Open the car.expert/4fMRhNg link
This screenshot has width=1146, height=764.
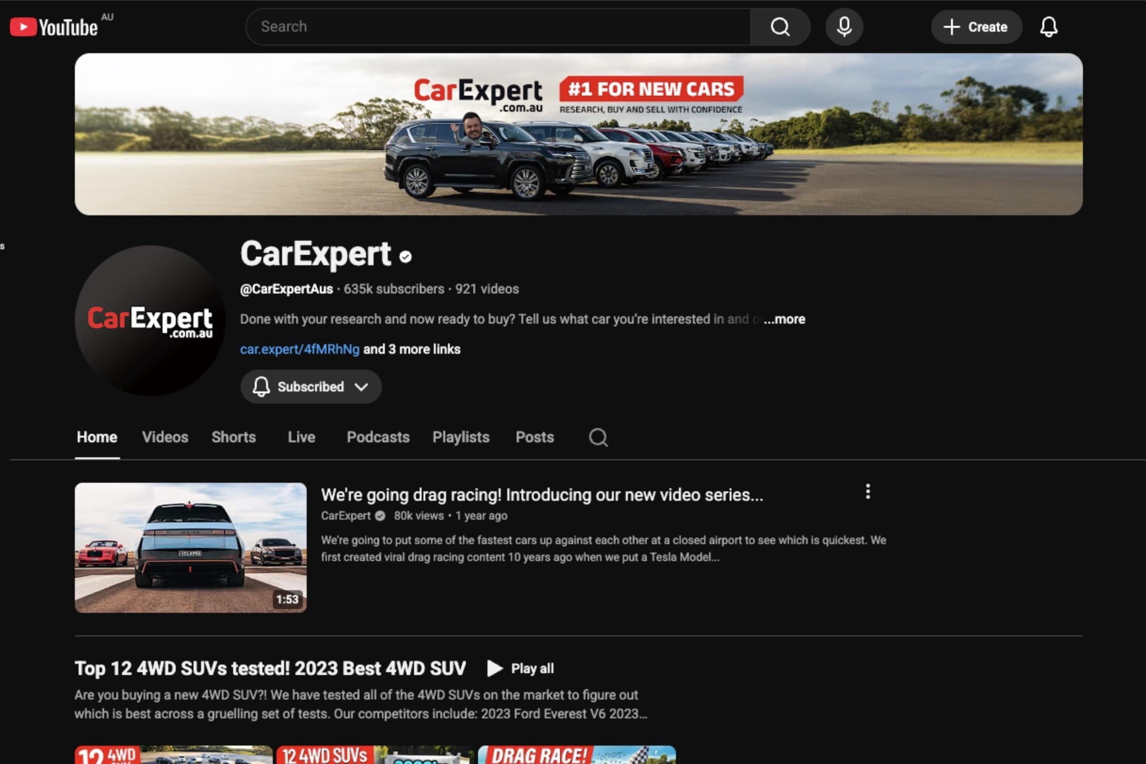[299, 349]
